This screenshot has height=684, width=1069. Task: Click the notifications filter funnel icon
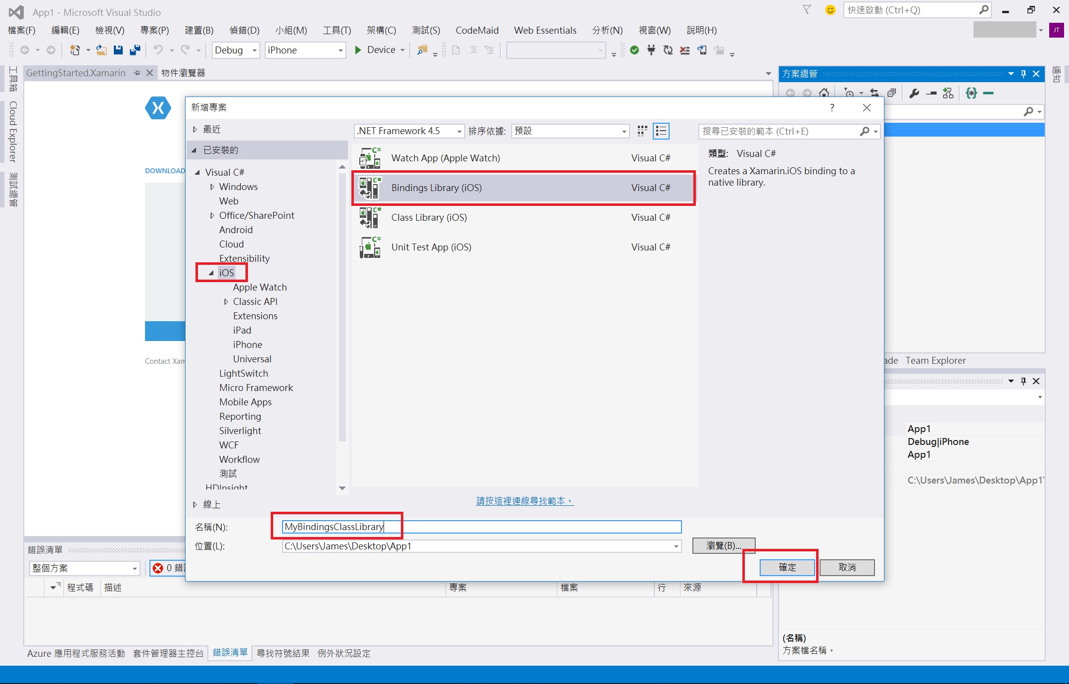[x=807, y=10]
